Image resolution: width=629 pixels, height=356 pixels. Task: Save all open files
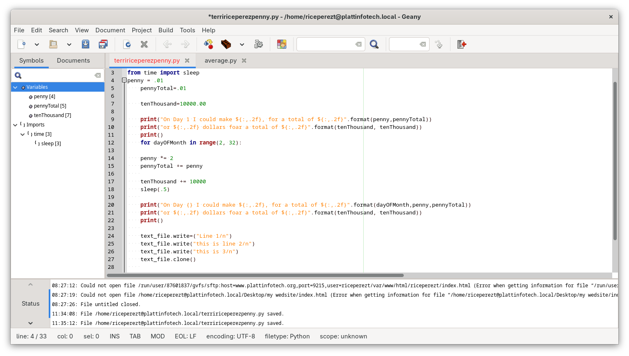(103, 44)
